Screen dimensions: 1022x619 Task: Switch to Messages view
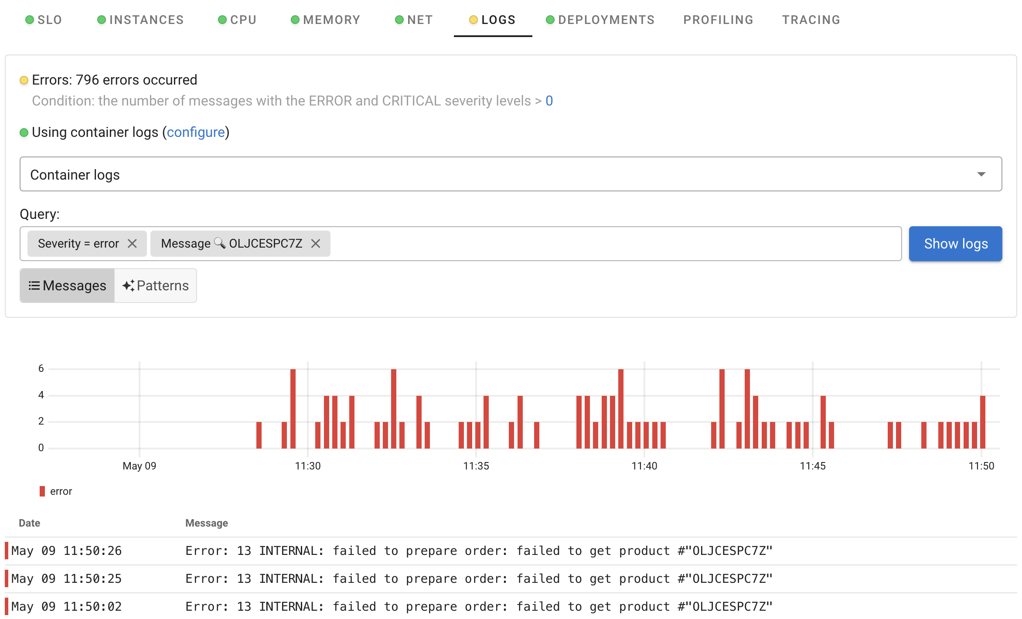(67, 286)
